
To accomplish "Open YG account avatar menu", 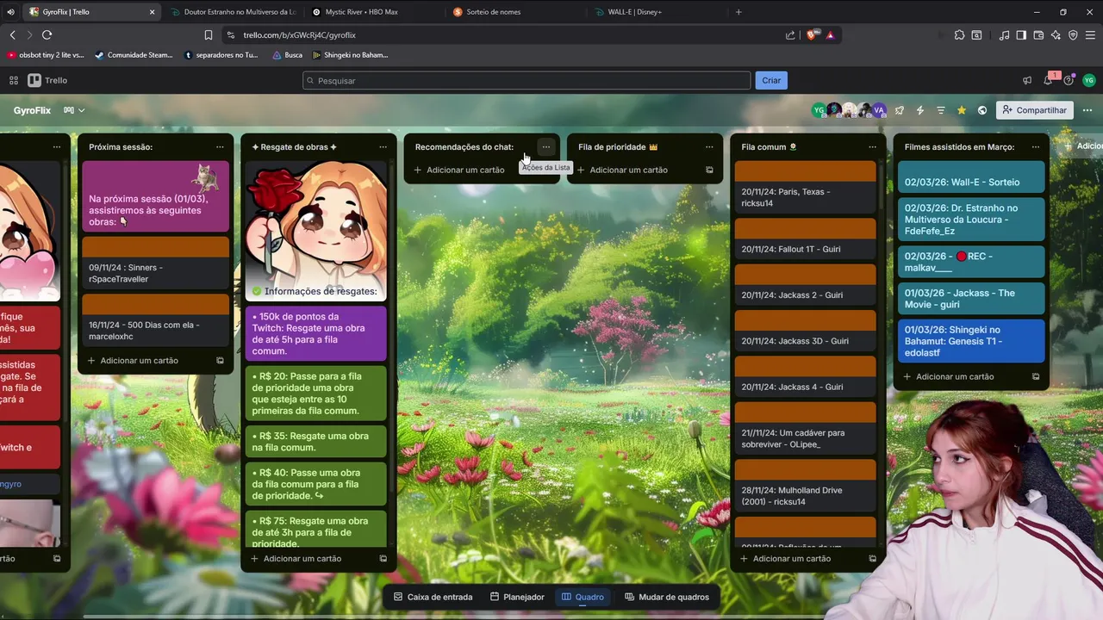I will [x=1089, y=80].
